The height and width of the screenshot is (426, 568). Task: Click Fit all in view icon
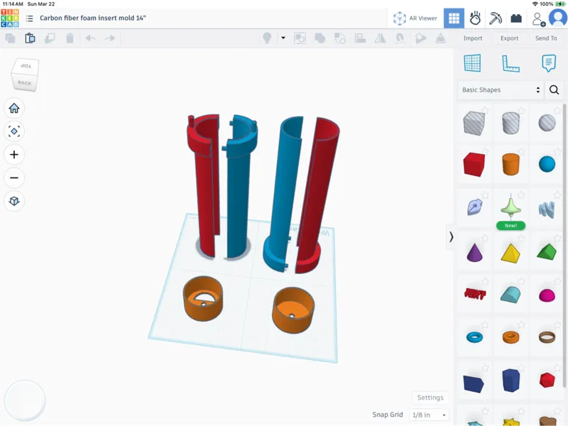tap(14, 131)
